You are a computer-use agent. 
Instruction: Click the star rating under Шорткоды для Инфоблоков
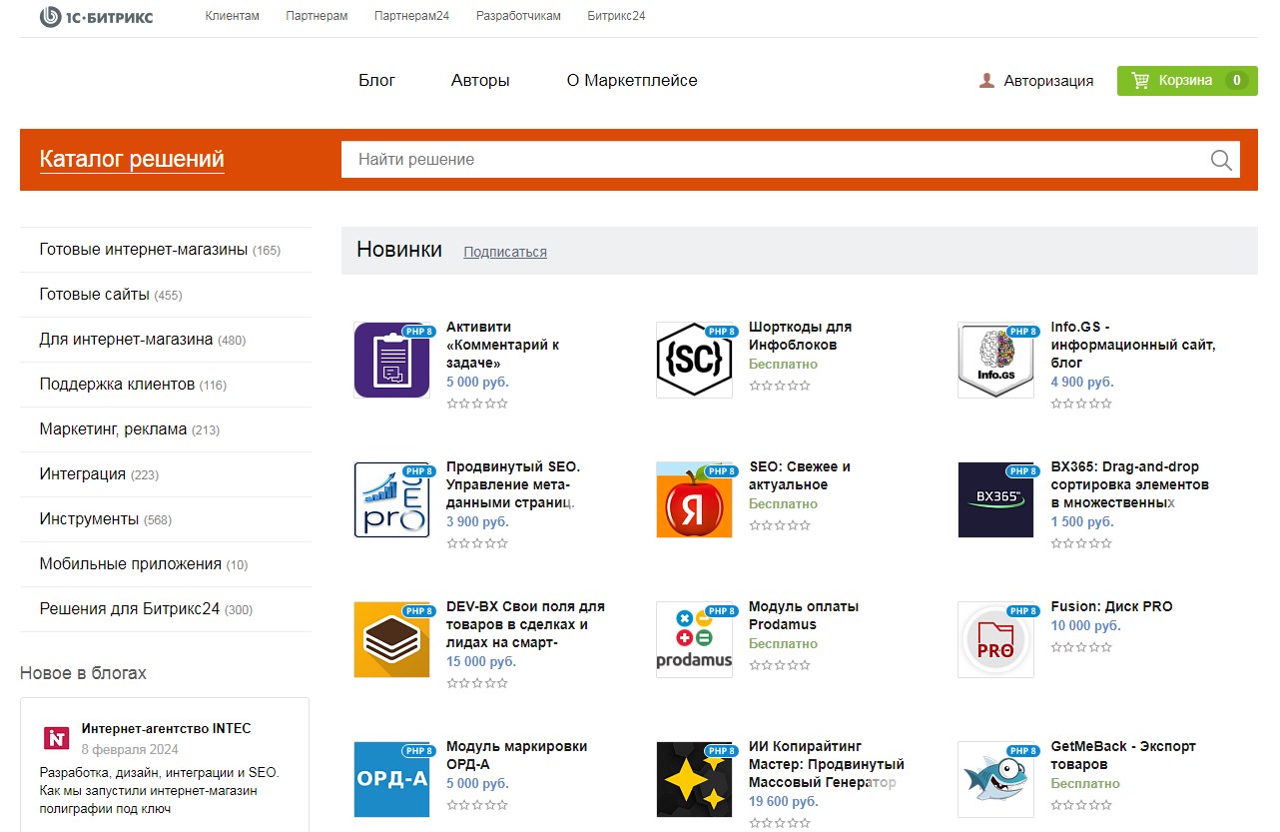(x=780, y=385)
